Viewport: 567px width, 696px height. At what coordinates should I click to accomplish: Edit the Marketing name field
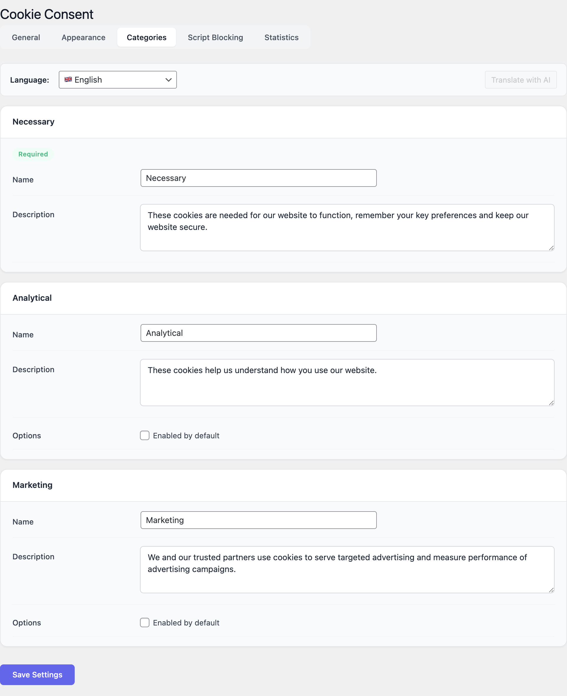coord(258,520)
